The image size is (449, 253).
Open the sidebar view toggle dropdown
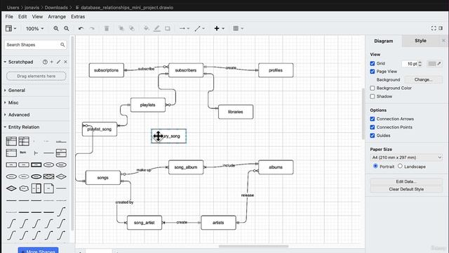coord(11,28)
